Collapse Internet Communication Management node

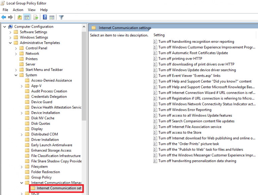pos(21,183)
